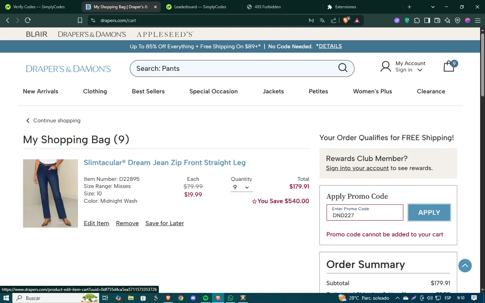Image resolution: width=485 pixels, height=303 pixels.
Task: Open WhatsApp from the taskbar
Action: (231, 298)
